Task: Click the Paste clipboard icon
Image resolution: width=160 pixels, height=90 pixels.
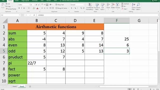Action: tap(3, 5)
